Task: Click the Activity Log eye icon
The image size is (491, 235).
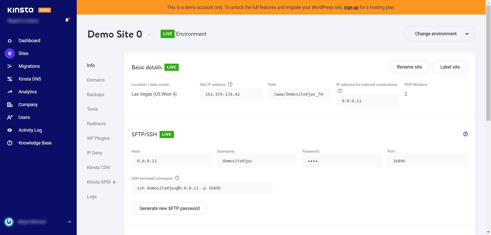Action: click(10, 130)
